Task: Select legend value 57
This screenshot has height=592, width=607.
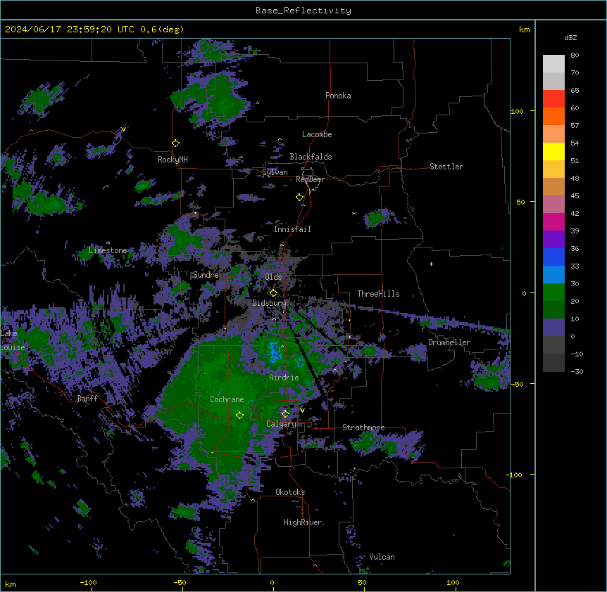Action: point(575,126)
